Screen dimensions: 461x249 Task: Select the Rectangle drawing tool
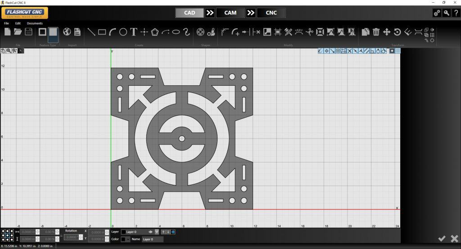102,32
